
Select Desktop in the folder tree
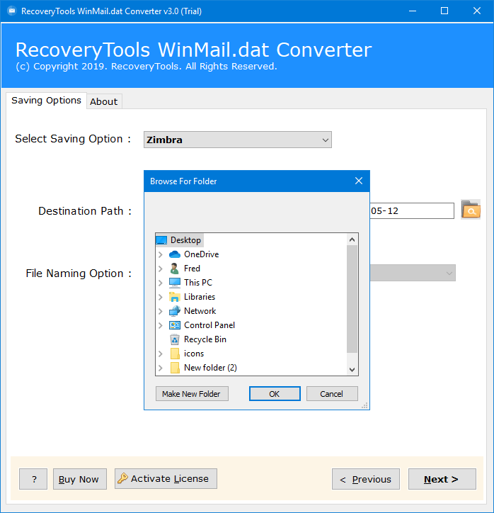(x=185, y=240)
